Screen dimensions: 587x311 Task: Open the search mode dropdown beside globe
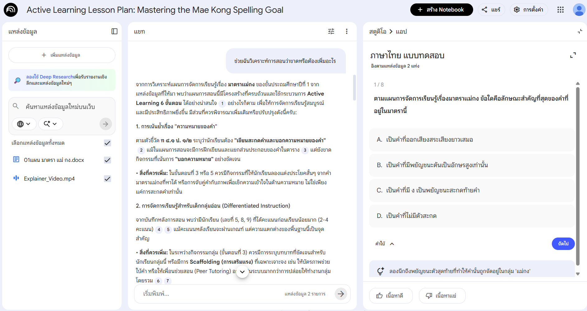(50, 124)
